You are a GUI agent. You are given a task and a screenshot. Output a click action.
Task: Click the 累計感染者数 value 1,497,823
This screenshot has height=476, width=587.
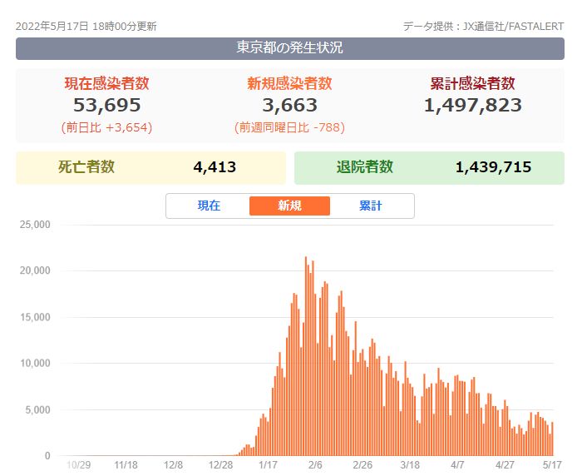point(473,105)
